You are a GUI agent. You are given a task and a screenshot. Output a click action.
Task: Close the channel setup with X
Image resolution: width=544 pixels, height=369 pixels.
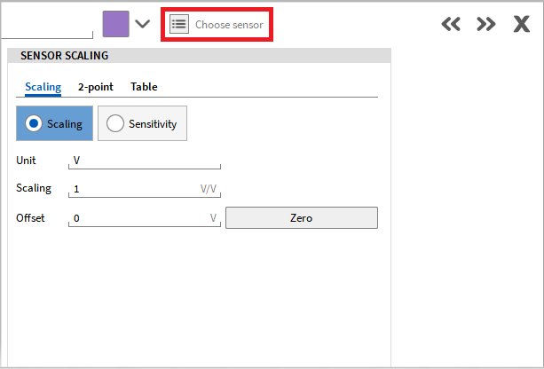click(x=522, y=25)
